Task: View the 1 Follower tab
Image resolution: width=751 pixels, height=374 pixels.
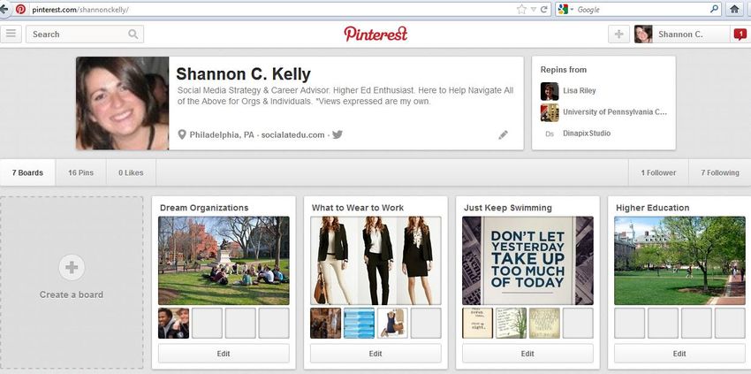Action: coord(658,172)
